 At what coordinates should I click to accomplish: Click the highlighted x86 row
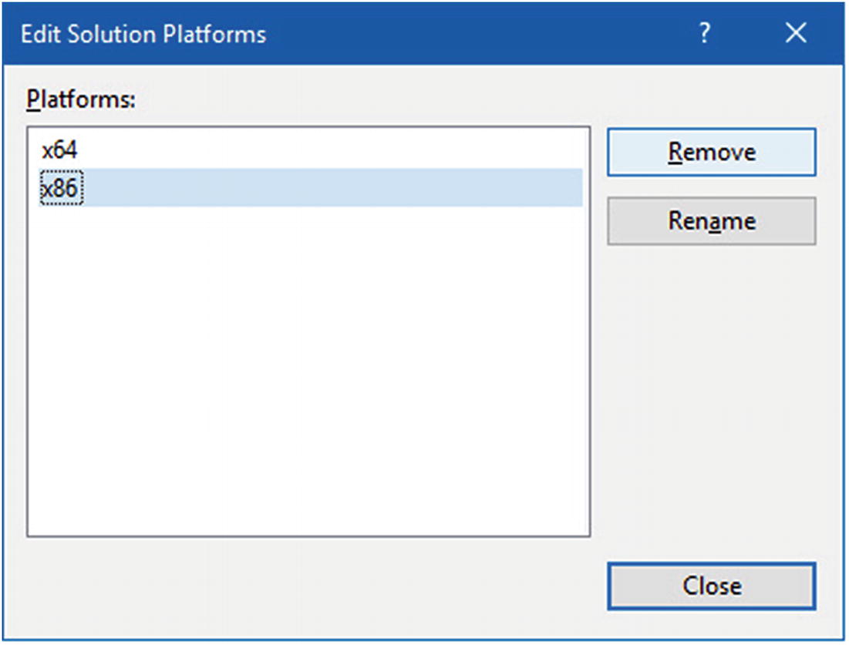click(308, 189)
